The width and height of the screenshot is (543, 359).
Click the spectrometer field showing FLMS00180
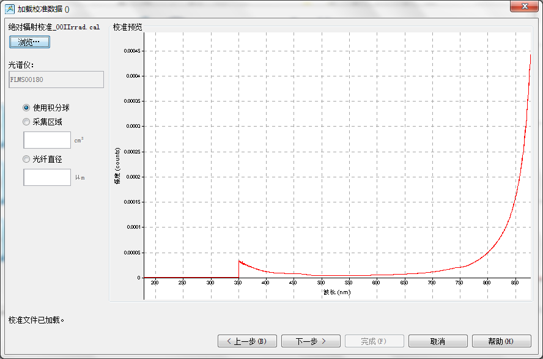56,80
